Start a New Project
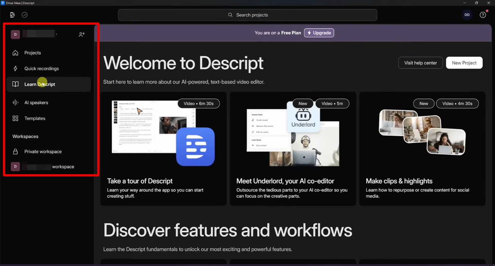Image resolution: width=495 pixels, height=266 pixels. pos(464,62)
